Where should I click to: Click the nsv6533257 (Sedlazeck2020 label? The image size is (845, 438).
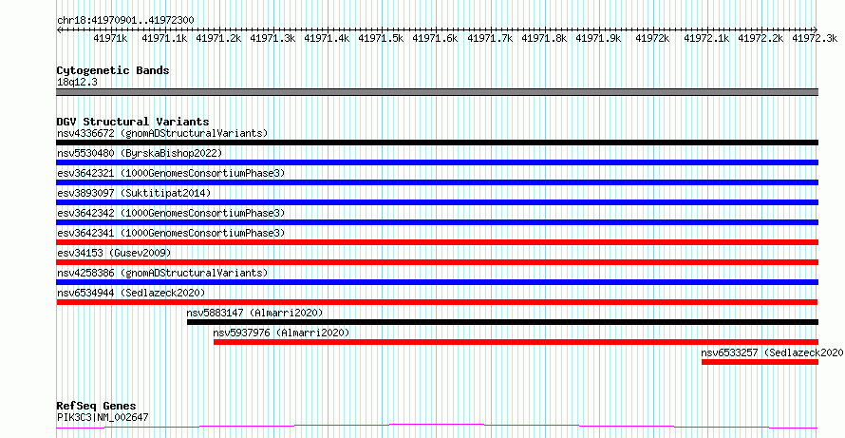[772, 352]
